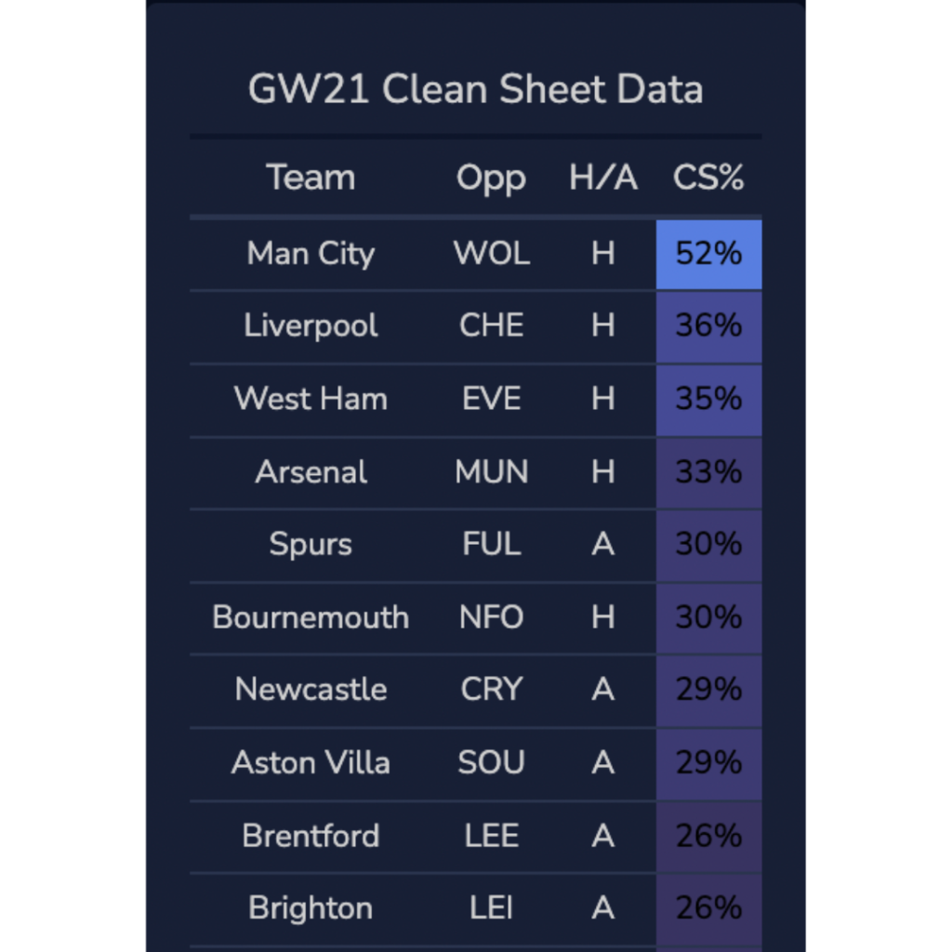This screenshot has width=952, height=952.
Task: Click the Team column header
Action: pyautogui.click(x=311, y=178)
